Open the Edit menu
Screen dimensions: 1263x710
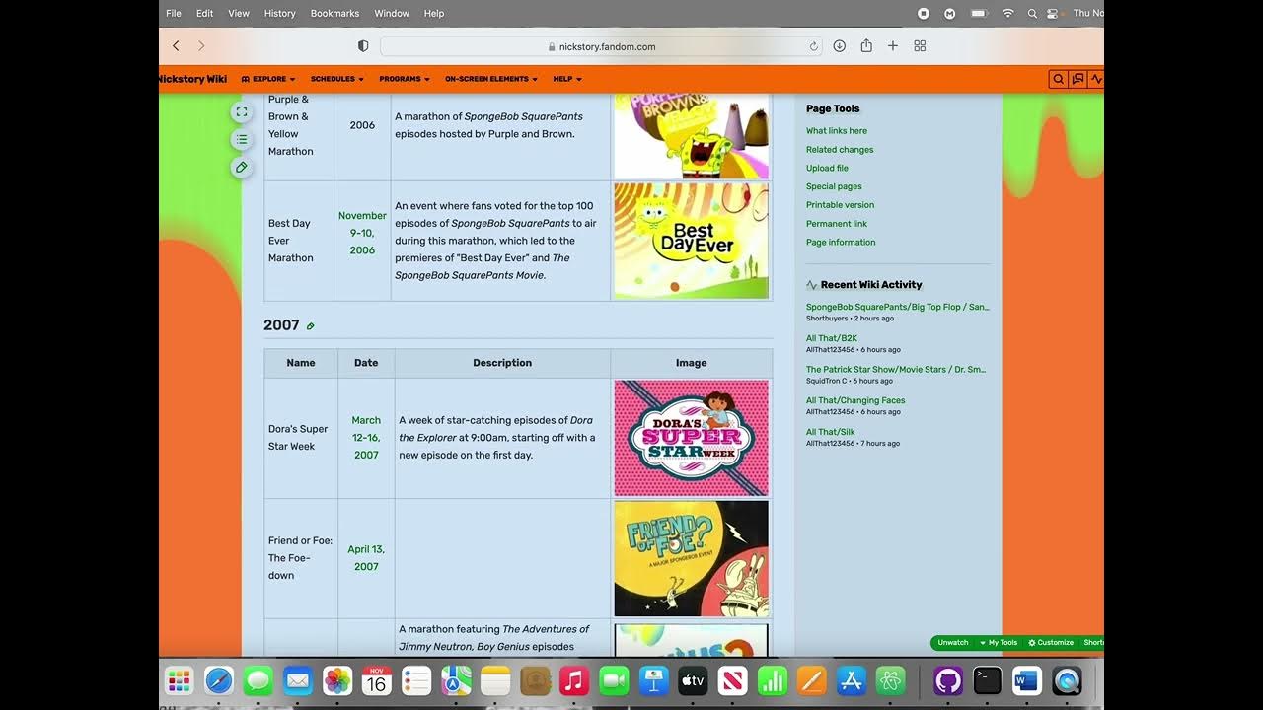pos(204,13)
